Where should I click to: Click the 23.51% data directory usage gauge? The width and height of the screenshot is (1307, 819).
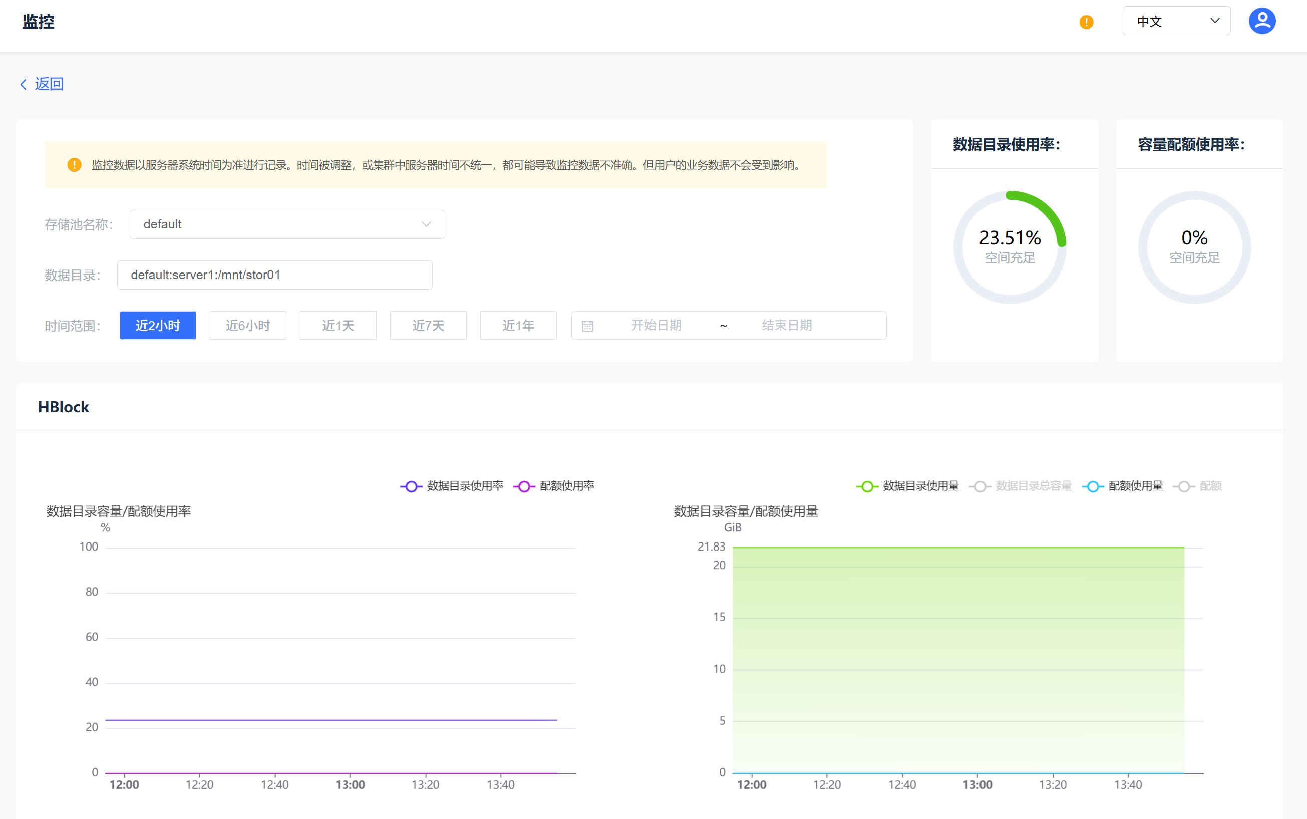(1009, 247)
